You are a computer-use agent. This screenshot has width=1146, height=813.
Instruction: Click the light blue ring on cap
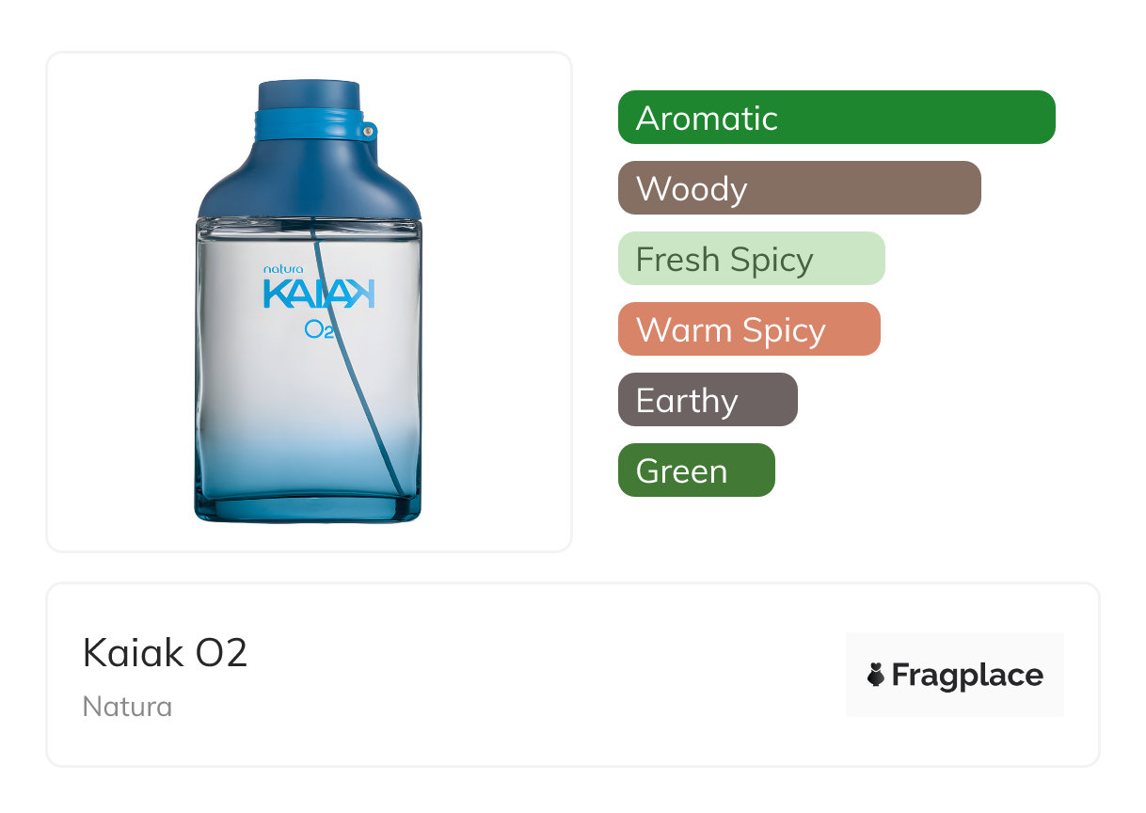point(309,125)
